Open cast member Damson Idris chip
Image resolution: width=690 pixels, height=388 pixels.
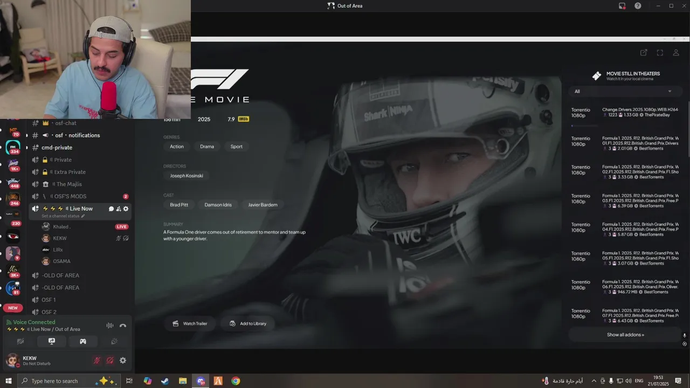(x=218, y=205)
